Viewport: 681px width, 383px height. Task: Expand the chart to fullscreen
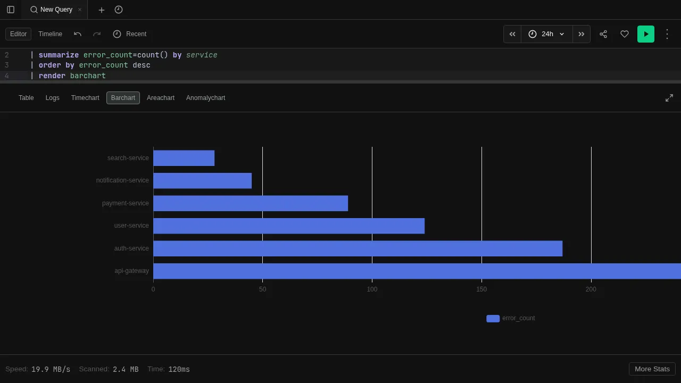tap(669, 98)
